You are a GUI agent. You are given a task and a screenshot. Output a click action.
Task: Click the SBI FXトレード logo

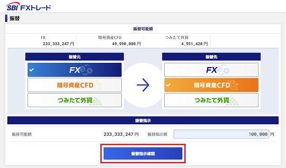click(28, 7)
